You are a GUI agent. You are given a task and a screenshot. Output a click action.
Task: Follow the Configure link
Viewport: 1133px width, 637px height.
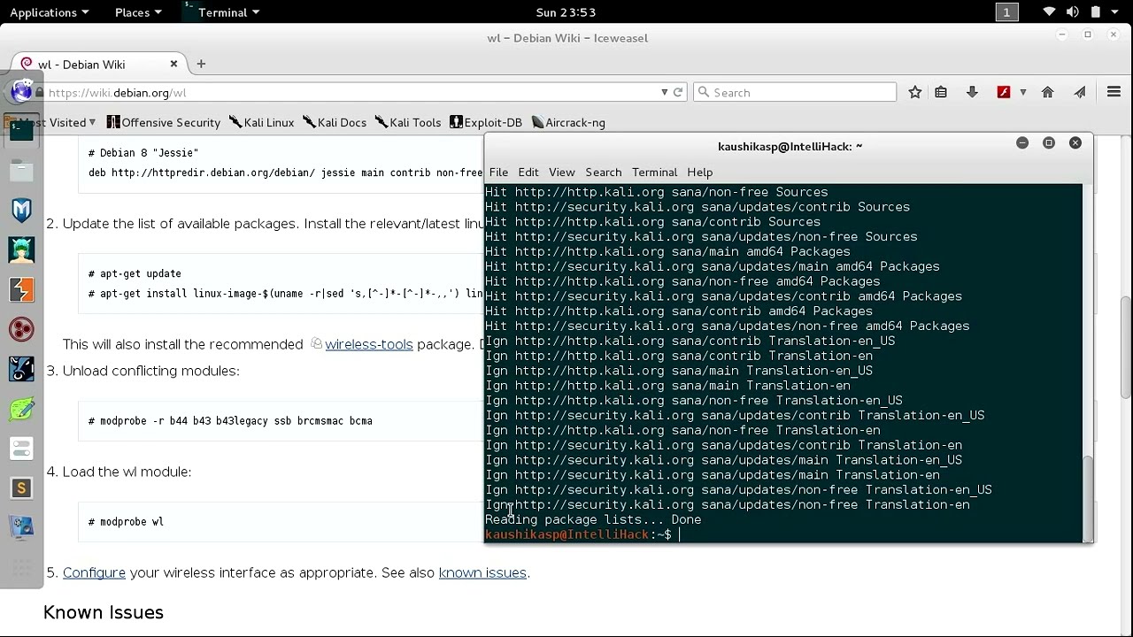coord(94,572)
